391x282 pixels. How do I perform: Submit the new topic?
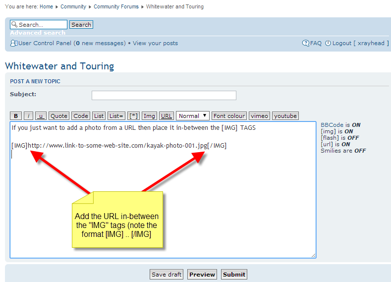(234, 274)
